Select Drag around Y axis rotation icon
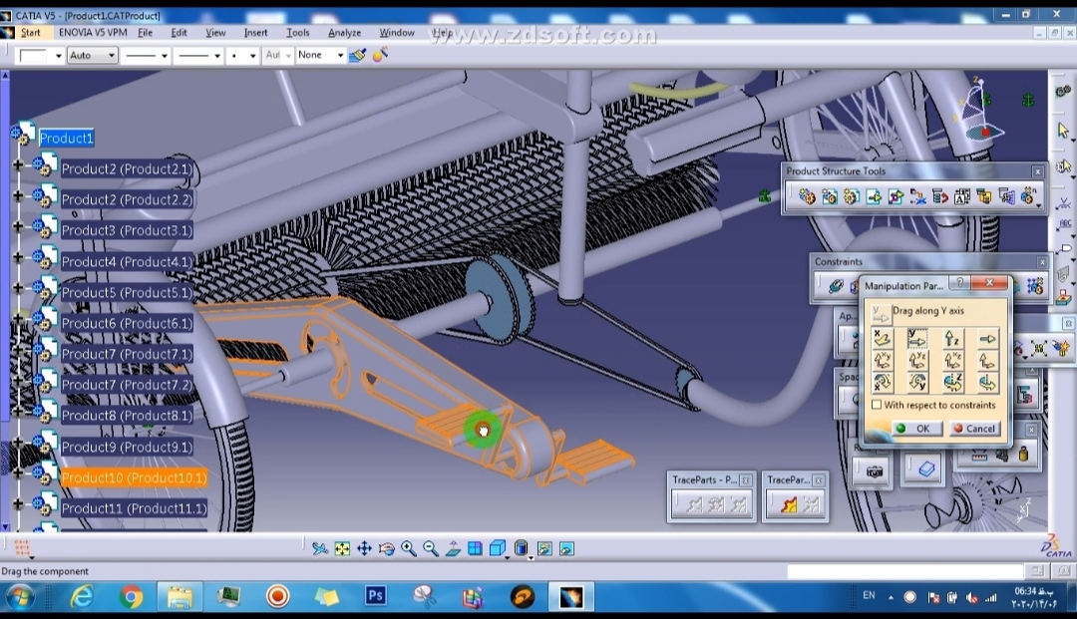Screen dimensions: 1077x619 point(917,382)
